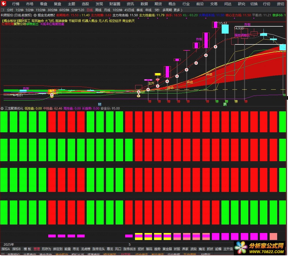Select the cyan candle next to 15.53
Image resolution: width=288 pixels, height=256 pixels.
coord(225,29)
